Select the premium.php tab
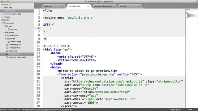 [74, 6]
